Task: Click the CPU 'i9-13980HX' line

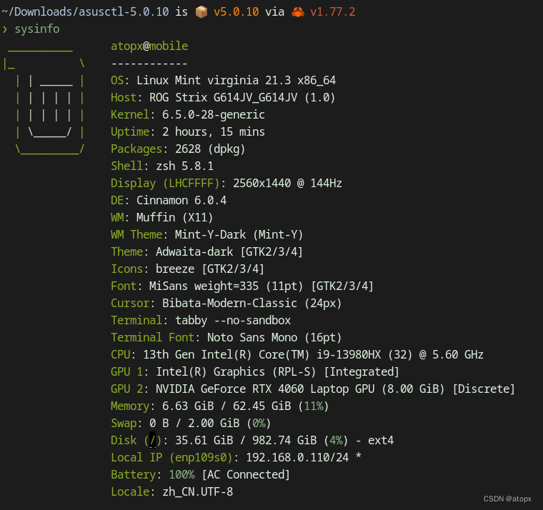Action: [297, 355]
